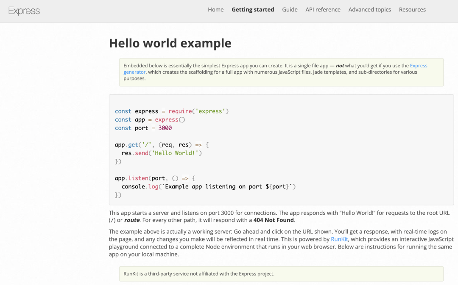Open the Getting started menu
The height and width of the screenshot is (285, 458).
click(253, 10)
